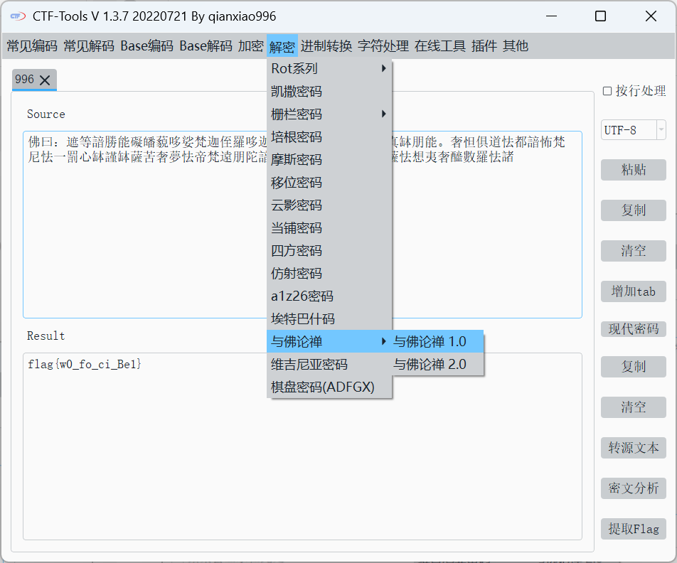Click the 提取Flag button
Viewport: 677px width, 563px height.
pyautogui.click(x=633, y=529)
